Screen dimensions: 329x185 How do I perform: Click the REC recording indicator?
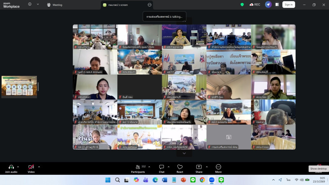point(255,5)
